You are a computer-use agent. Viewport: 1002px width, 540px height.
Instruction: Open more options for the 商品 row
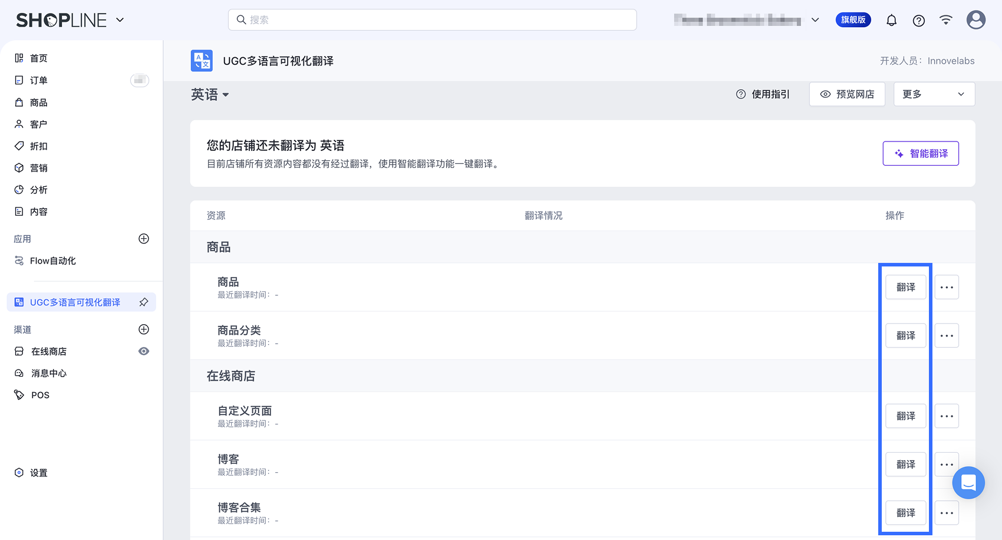pyautogui.click(x=947, y=287)
